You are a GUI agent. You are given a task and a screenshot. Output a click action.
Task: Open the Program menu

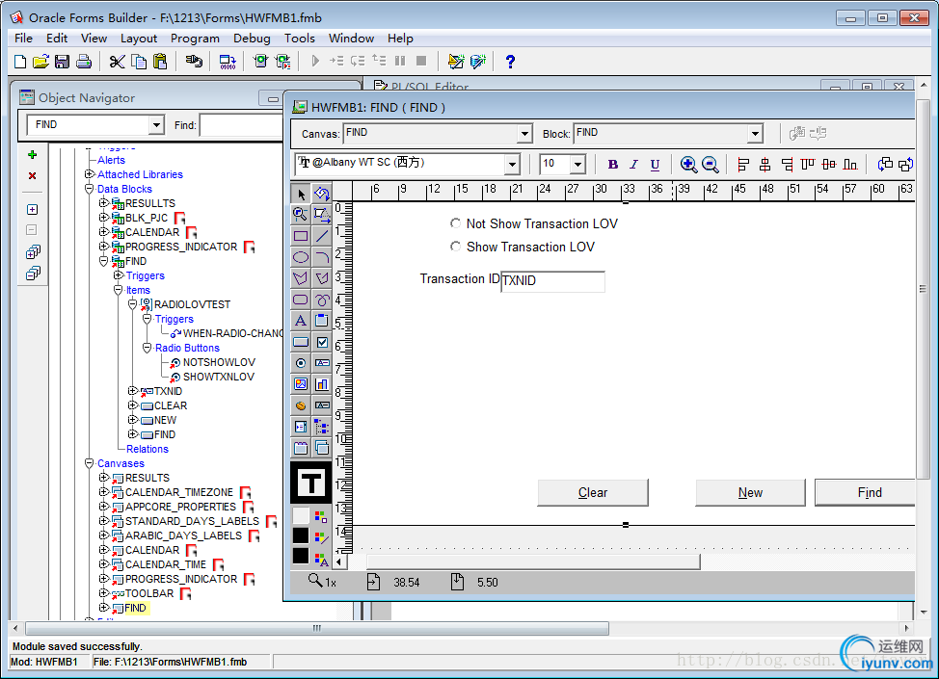tap(195, 39)
